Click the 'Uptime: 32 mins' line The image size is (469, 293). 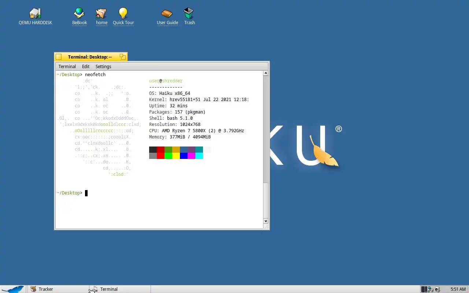[168, 106]
